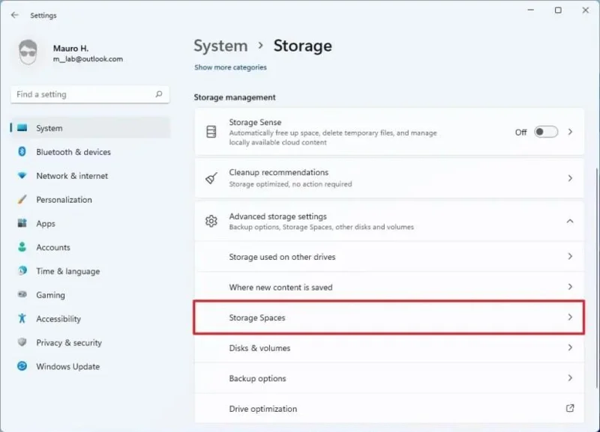The height and width of the screenshot is (432, 600).
Task: Click the search magnifier icon
Action: pyautogui.click(x=159, y=94)
